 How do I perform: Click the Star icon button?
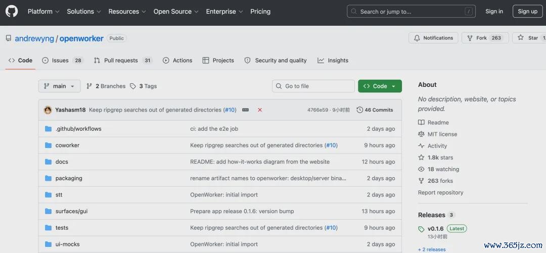521,37
